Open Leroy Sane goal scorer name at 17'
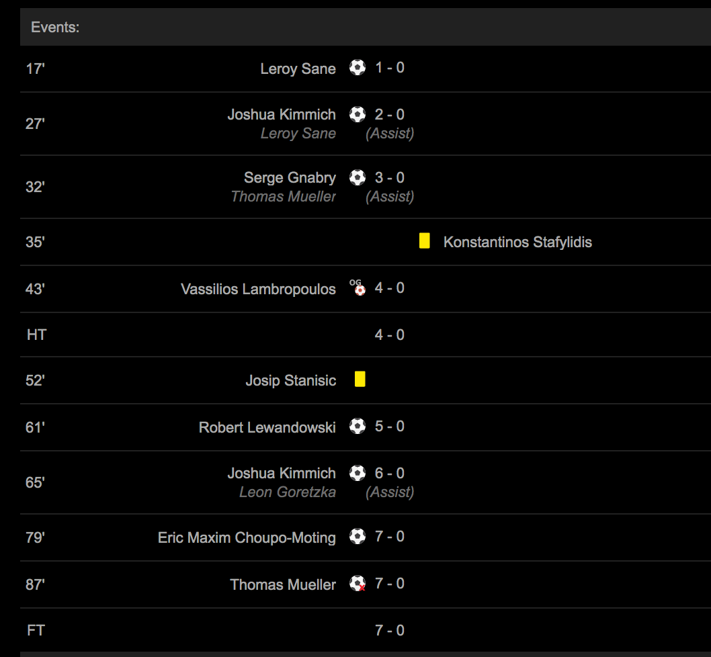Image resolution: width=711 pixels, height=657 pixels. pyautogui.click(x=298, y=69)
